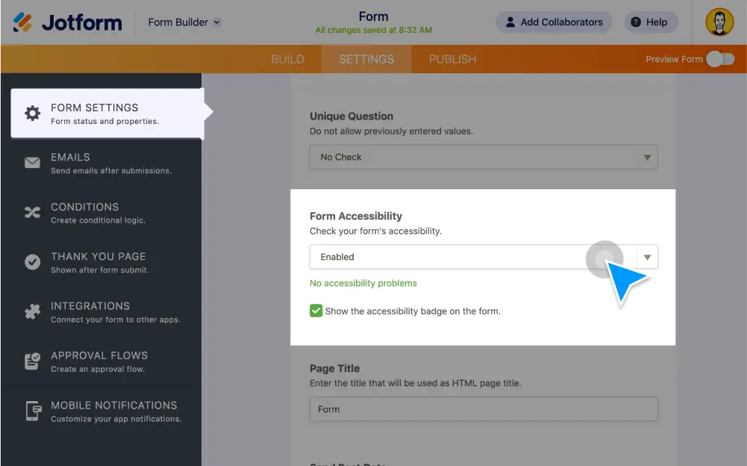Switch to the SETTINGS tab
This screenshot has height=466, width=747.
point(366,59)
